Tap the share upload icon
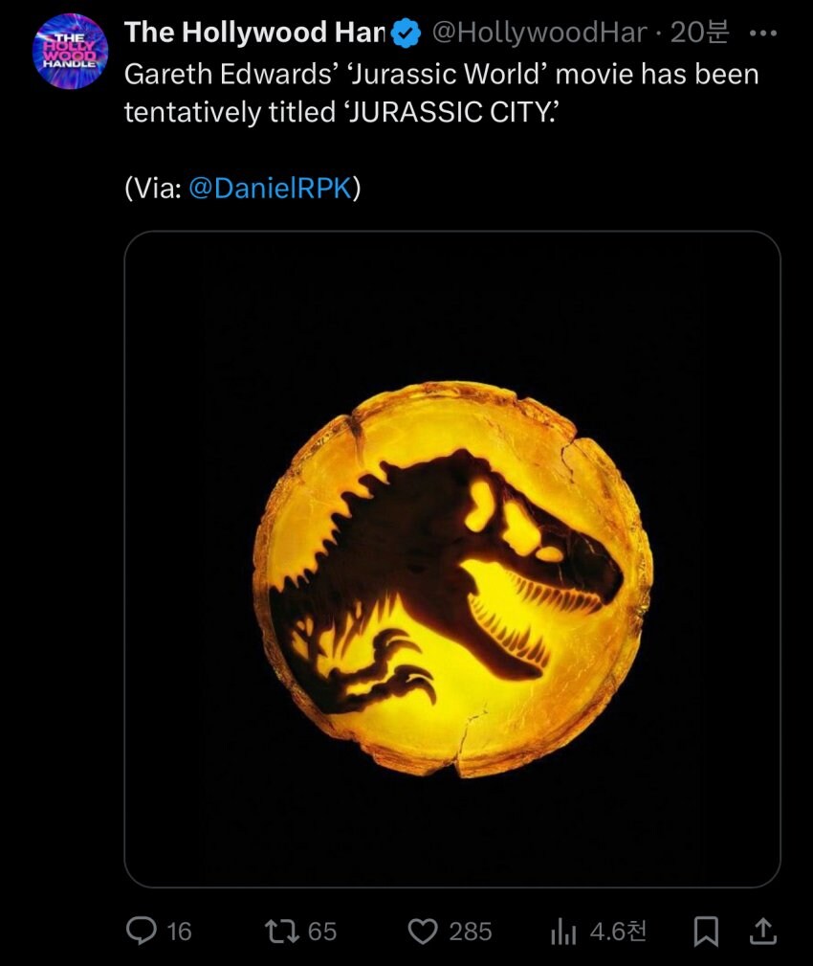The width and height of the screenshot is (813, 966). [x=764, y=931]
